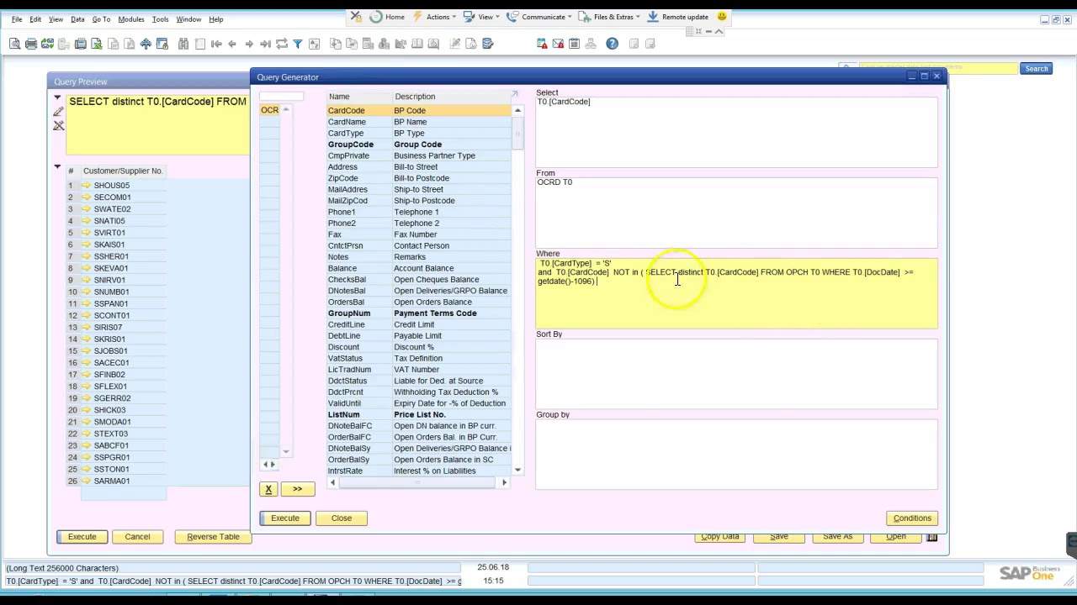Image resolution: width=1077 pixels, height=605 pixels.
Task: Click the Find (binoculars) toolbar icon
Action: click(x=183, y=44)
